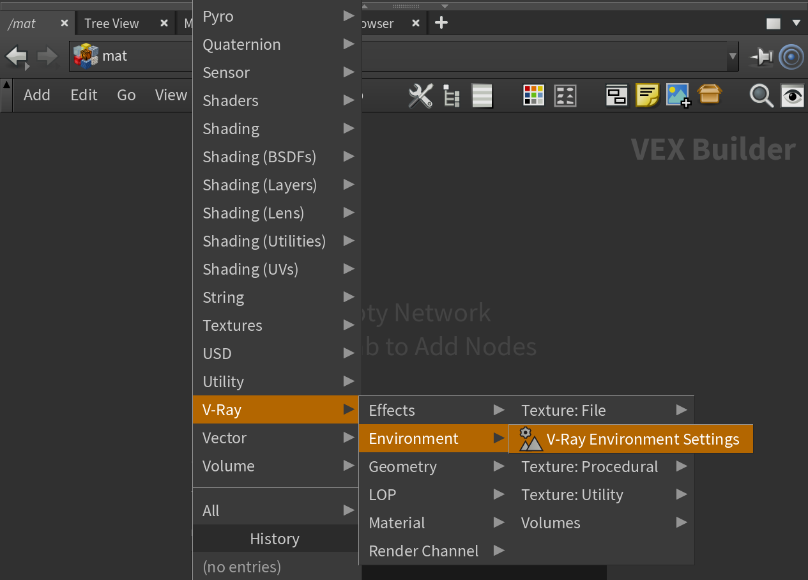The height and width of the screenshot is (580, 808).
Task: Click the orange subnet box icon
Action: click(x=710, y=95)
